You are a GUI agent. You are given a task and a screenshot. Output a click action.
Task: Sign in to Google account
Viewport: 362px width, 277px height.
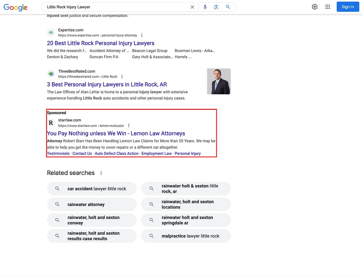pyautogui.click(x=348, y=7)
